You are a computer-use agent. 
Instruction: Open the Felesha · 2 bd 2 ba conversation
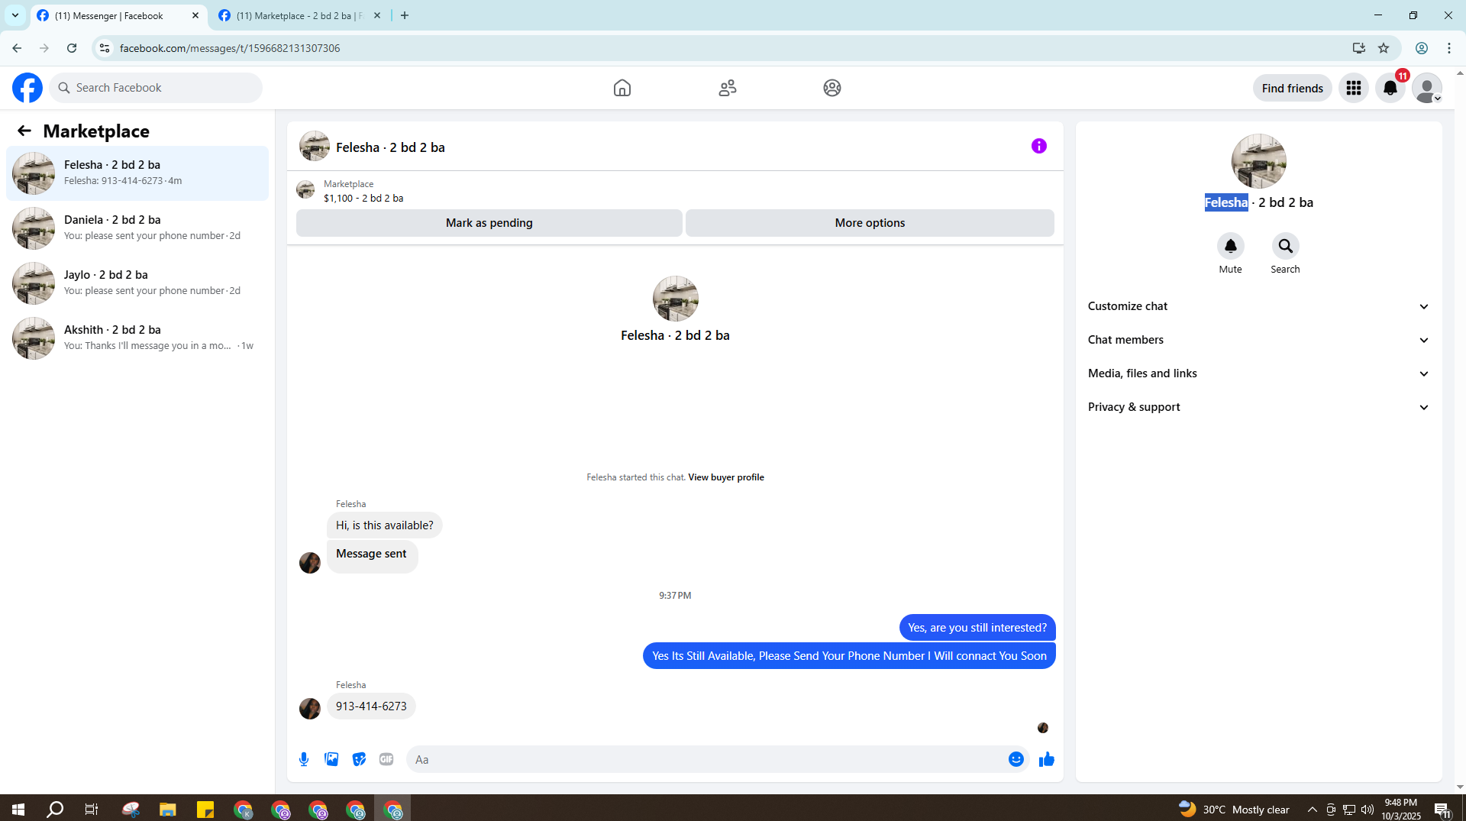(137, 173)
